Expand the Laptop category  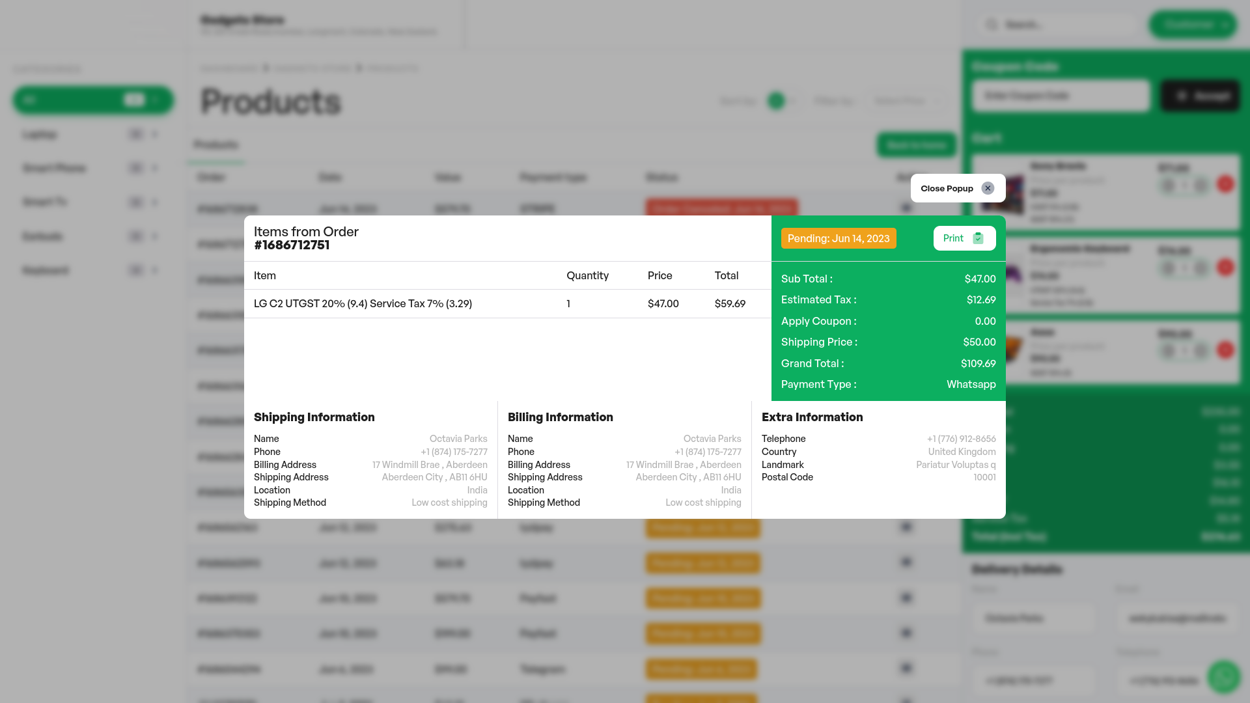click(155, 135)
